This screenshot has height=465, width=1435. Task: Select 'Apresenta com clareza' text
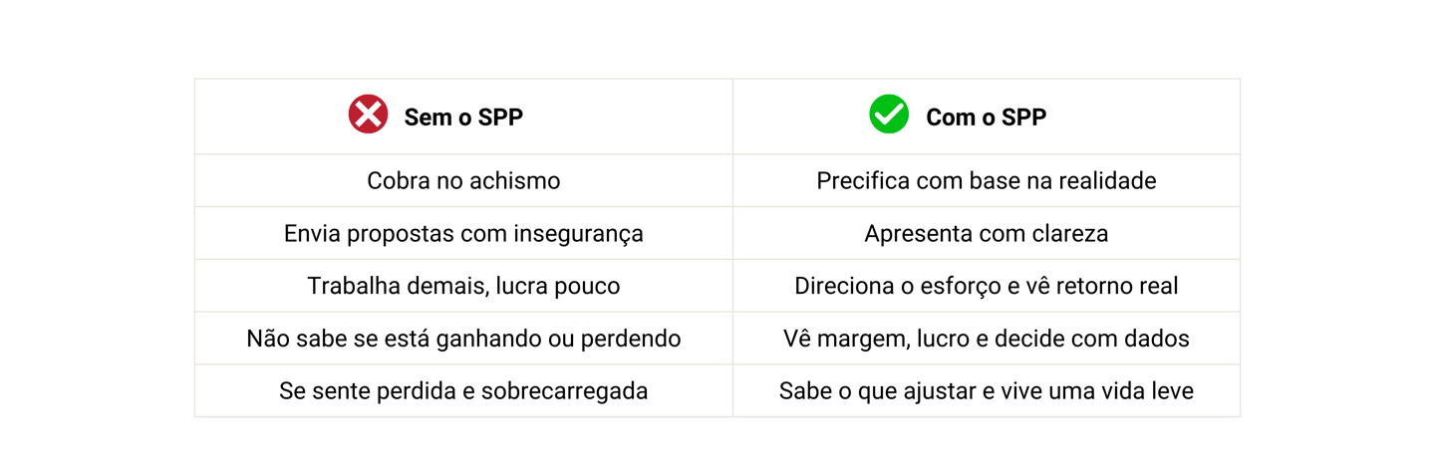click(x=987, y=233)
